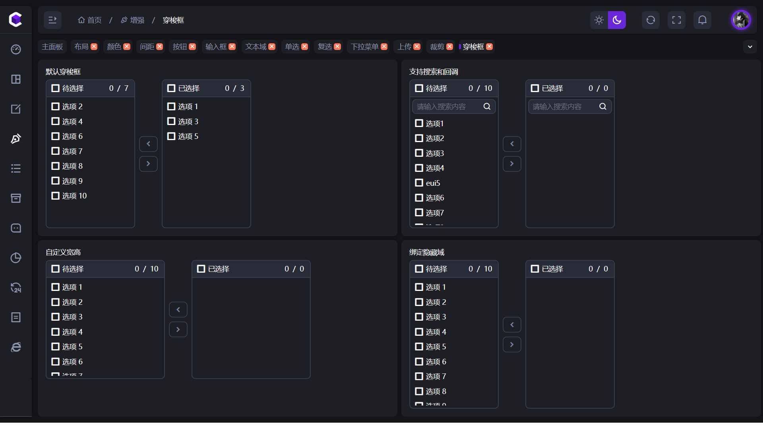This screenshot has height=431, width=763.
Task: Click move-left arrow in hidden field transfer
Action: pyautogui.click(x=512, y=325)
